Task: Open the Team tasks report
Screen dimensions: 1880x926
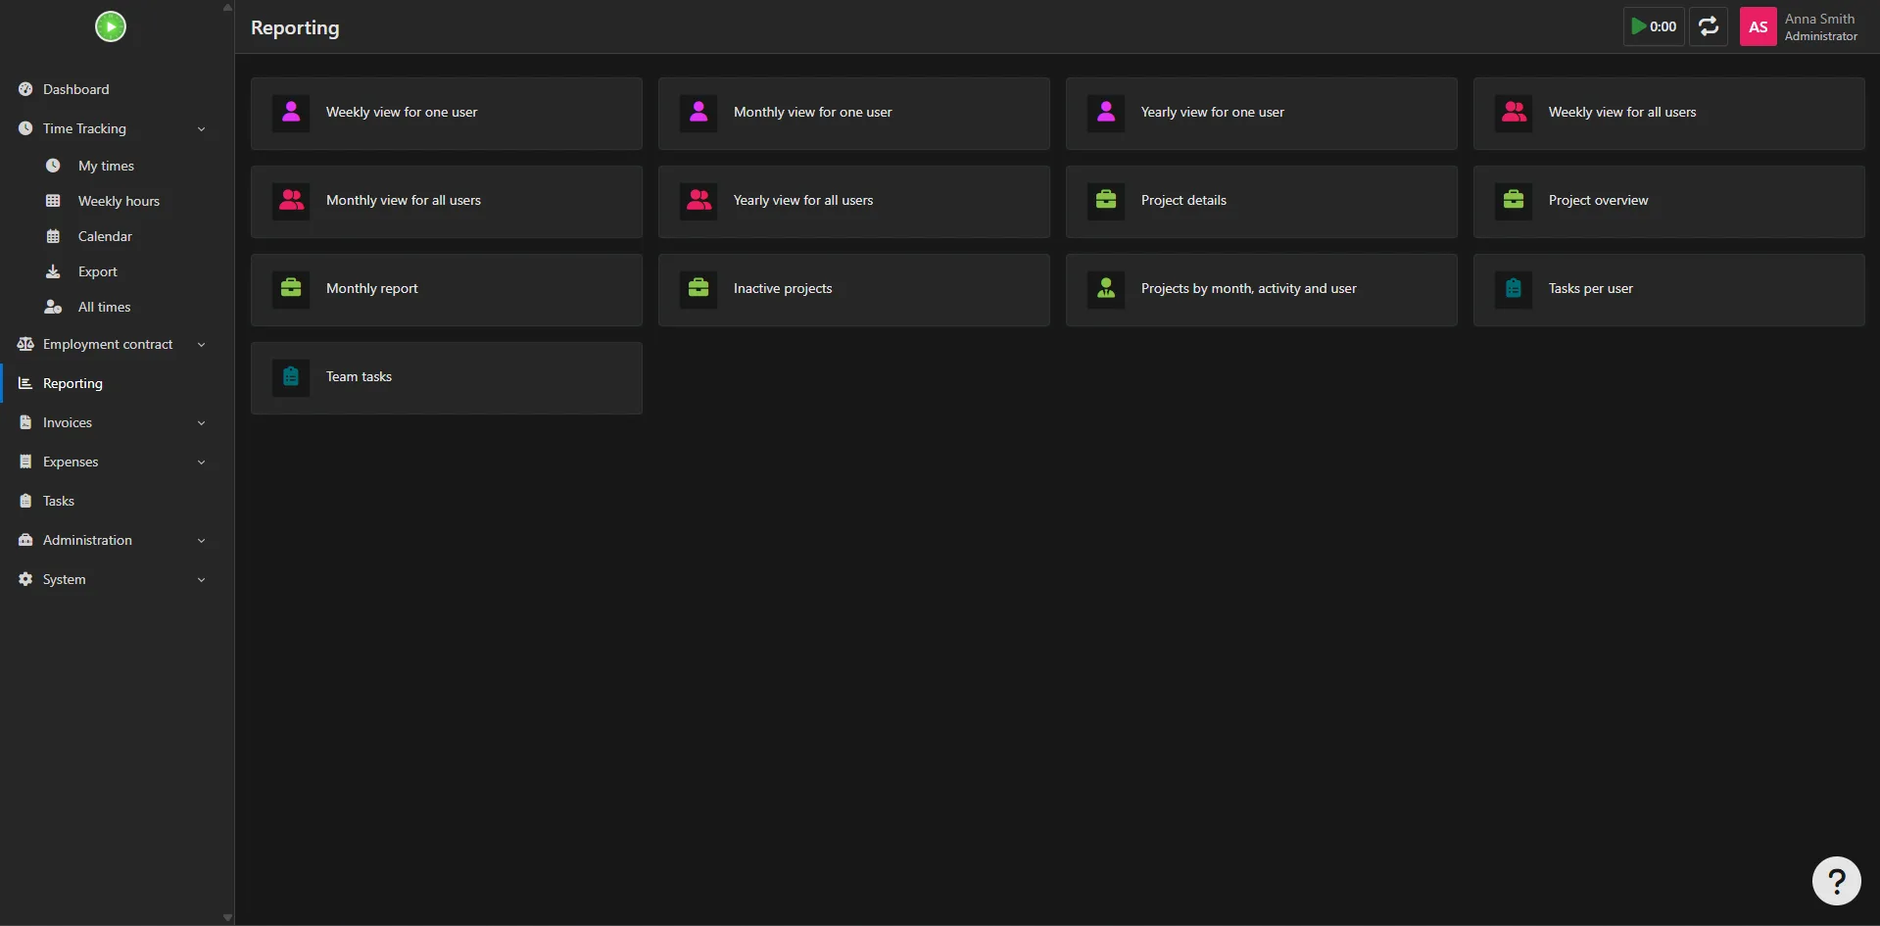Action: click(447, 378)
